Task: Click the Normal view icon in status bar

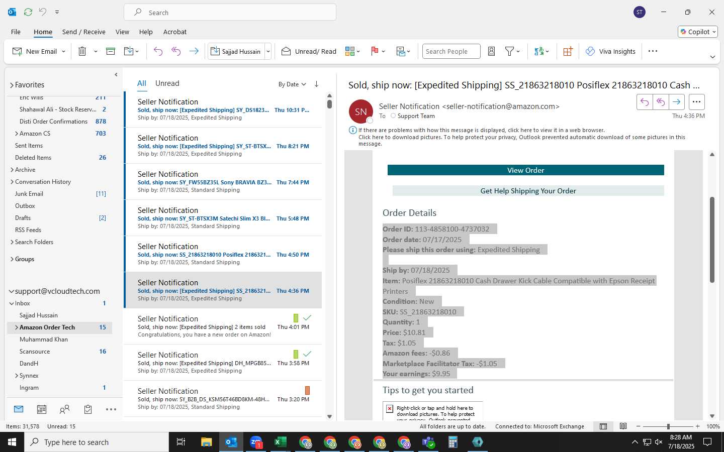Action: coord(603,426)
